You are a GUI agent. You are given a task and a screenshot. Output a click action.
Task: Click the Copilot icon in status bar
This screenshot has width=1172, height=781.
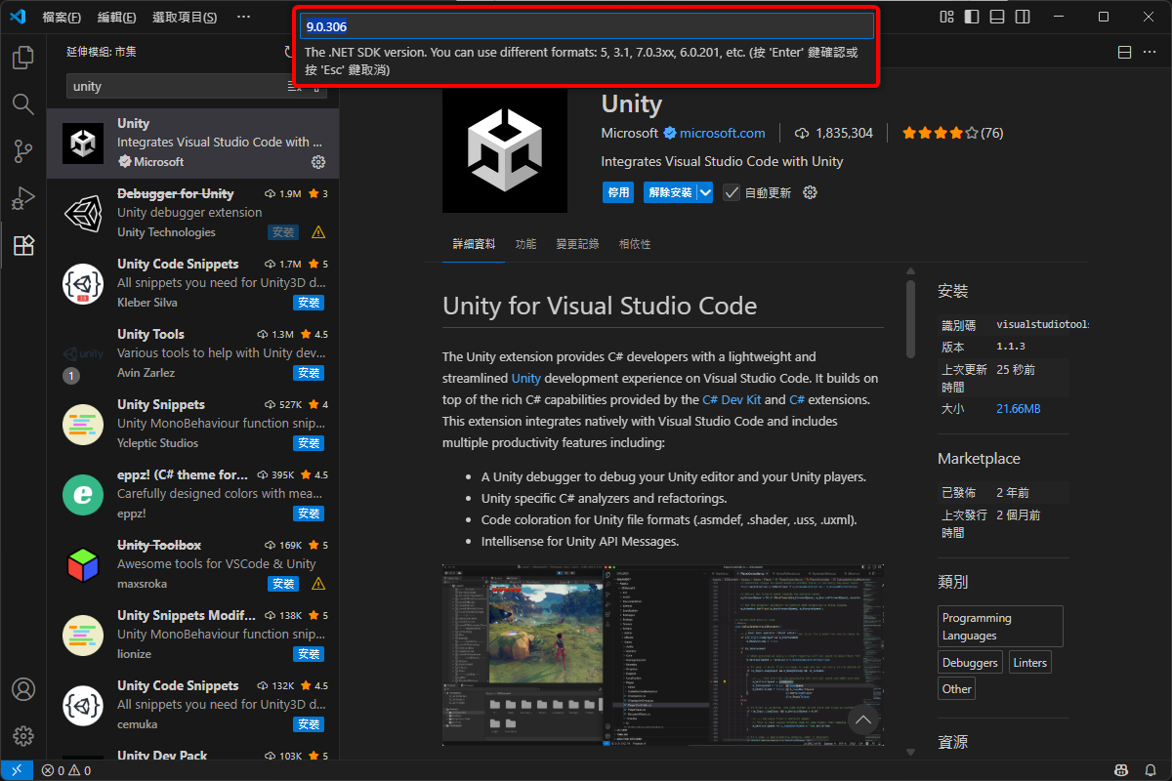pyautogui.click(x=1122, y=771)
